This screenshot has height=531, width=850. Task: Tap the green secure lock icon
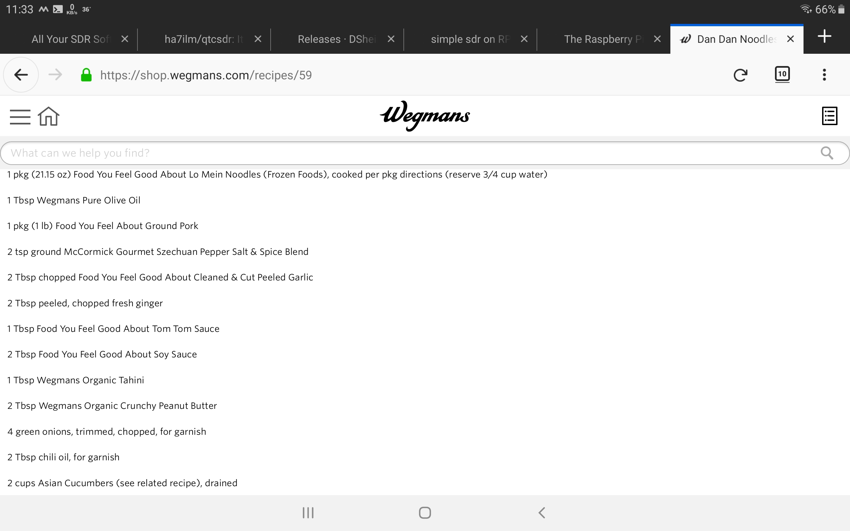coord(86,75)
